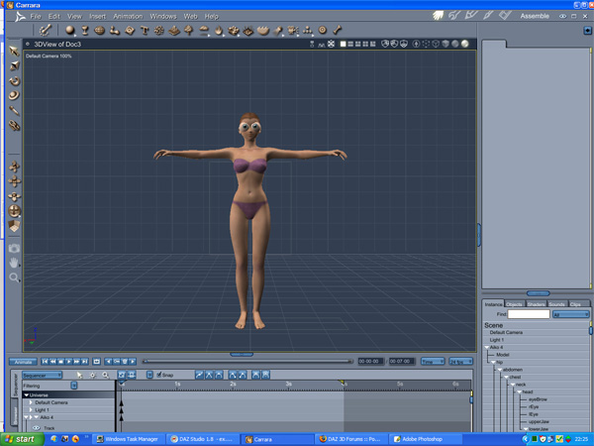Click the Find input field

pyautogui.click(x=529, y=314)
